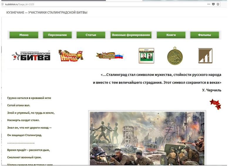
Task: Click the red stars decoration
Action: [215, 104]
